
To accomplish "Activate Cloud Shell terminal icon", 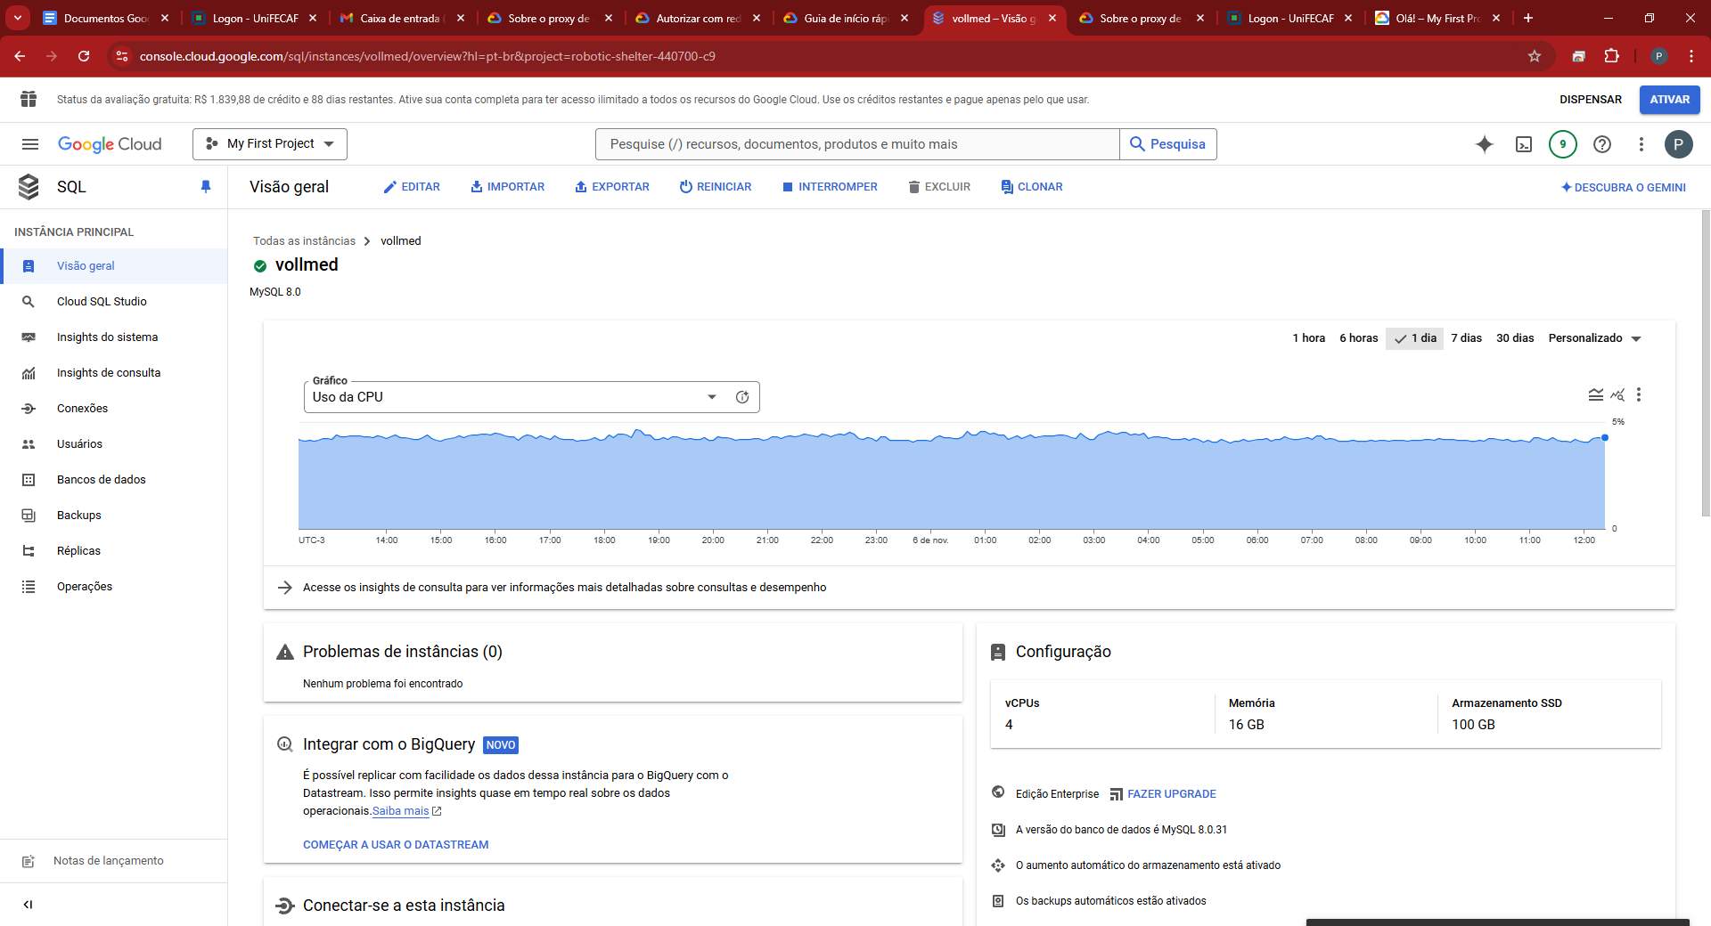I will (x=1524, y=144).
